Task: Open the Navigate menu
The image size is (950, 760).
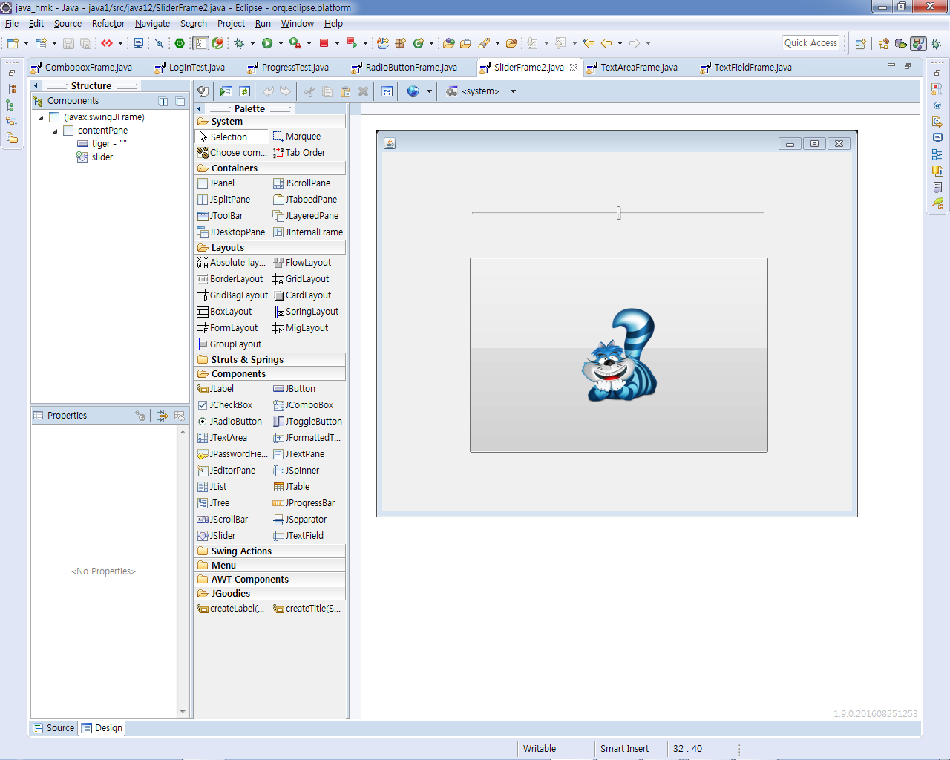Action: [152, 24]
